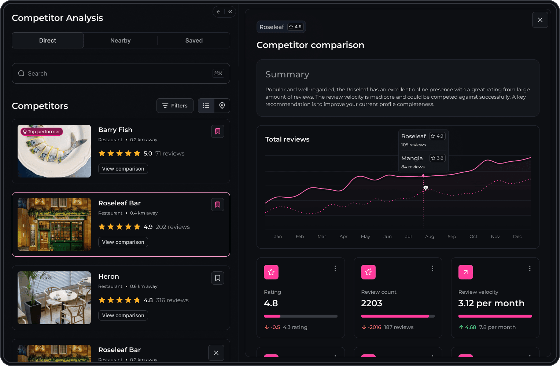The width and height of the screenshot is (560, 366).
Task: Toggle the bookmark for Roseleaf Bar at 0.4 km
Action: click(218, 205)
